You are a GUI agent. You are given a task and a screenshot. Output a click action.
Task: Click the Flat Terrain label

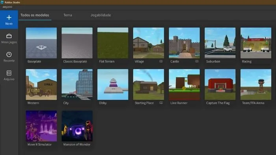(107, 62)
